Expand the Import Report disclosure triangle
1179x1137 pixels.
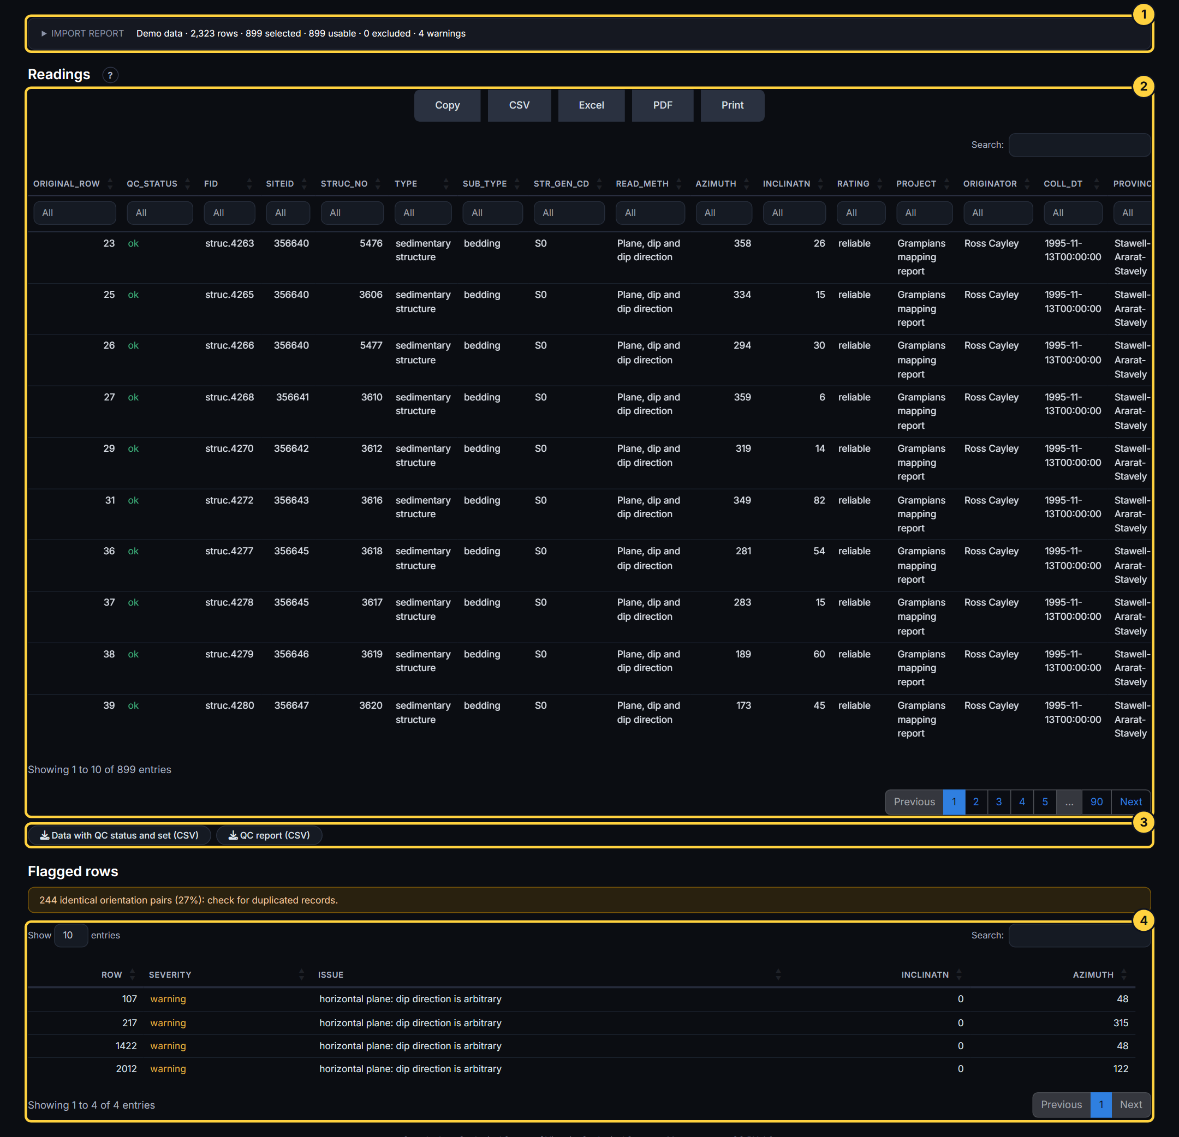pyautogui.click(x=43, y=34)
